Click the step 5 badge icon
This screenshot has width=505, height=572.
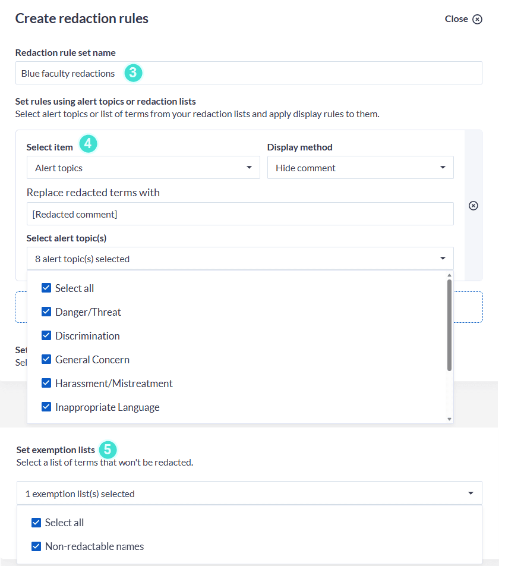[107, 450]
